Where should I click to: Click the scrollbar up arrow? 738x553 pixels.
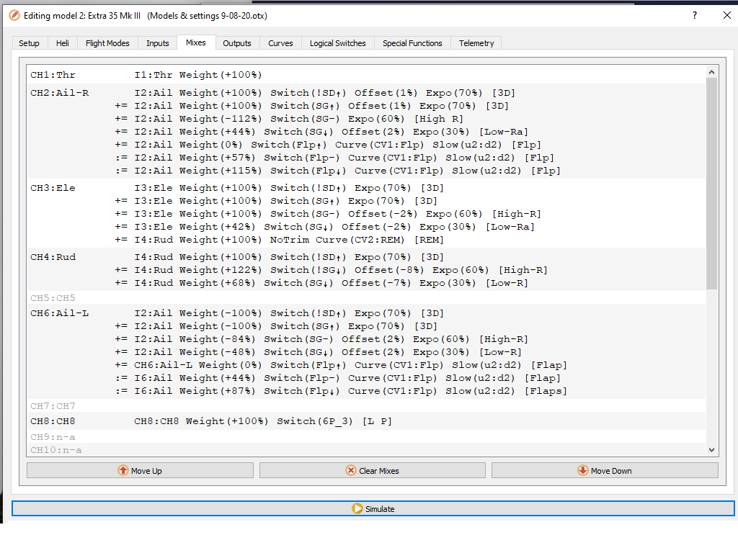click(712, 71)
